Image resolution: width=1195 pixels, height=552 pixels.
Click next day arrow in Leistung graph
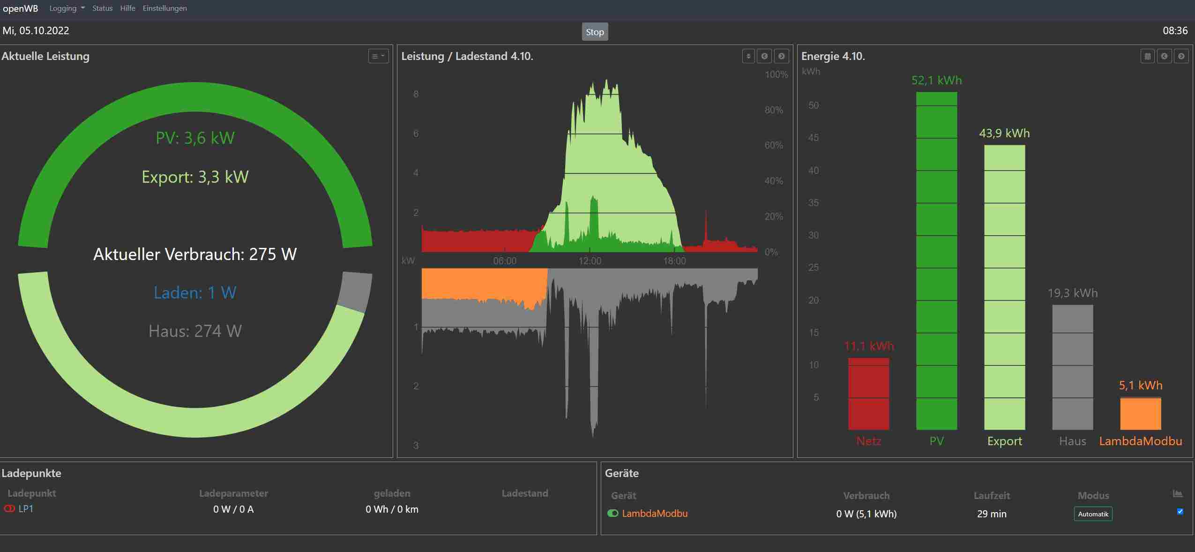click(781, 56)
